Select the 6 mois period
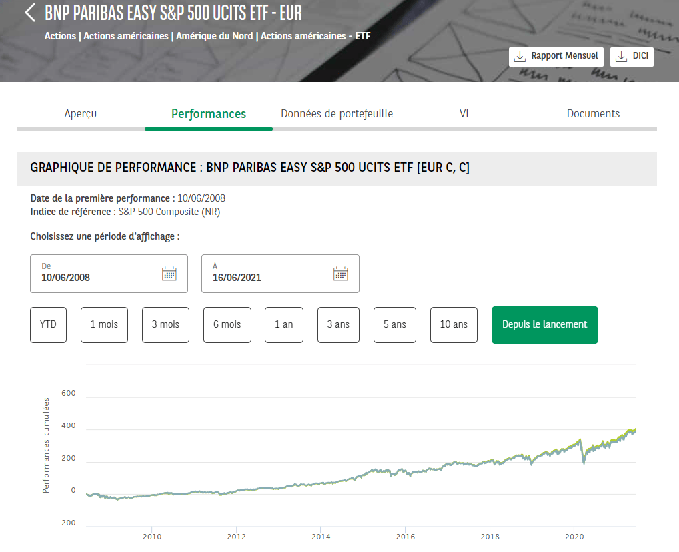 coord(227,325)
